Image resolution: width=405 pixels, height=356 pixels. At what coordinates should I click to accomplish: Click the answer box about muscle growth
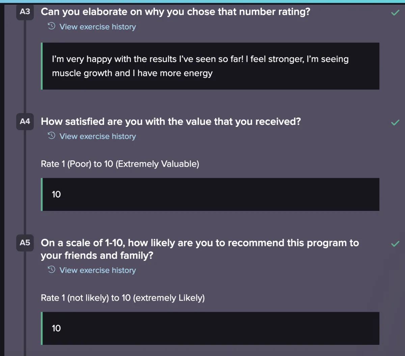(x=211, y=66)
